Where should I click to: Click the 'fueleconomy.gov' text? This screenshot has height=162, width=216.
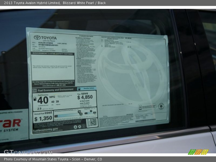tap(45, 130)
